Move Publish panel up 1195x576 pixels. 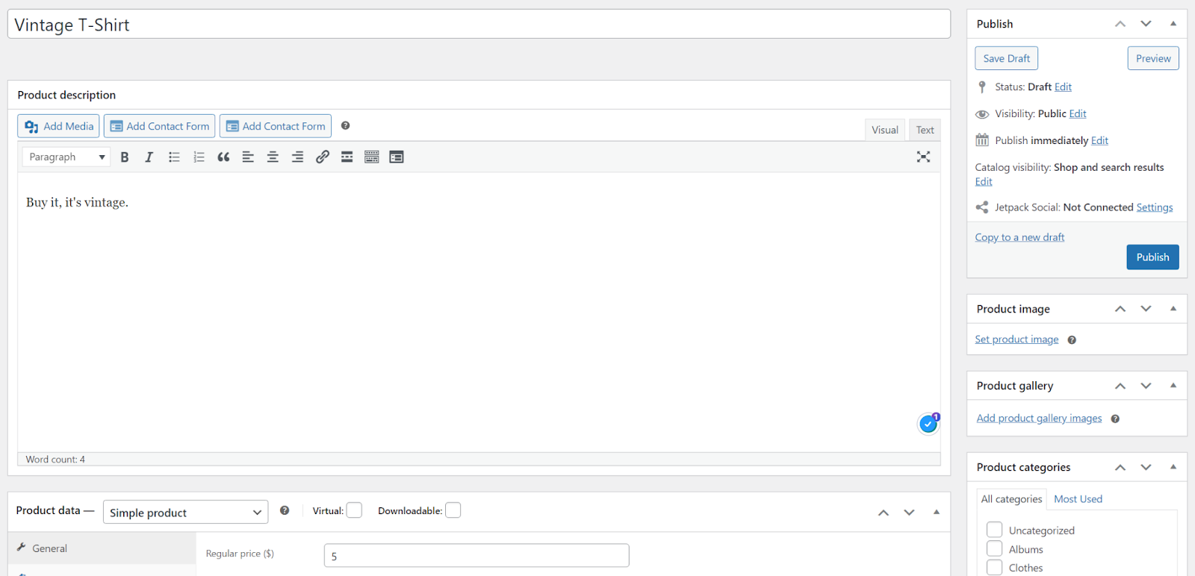(x=1120, y=24)
